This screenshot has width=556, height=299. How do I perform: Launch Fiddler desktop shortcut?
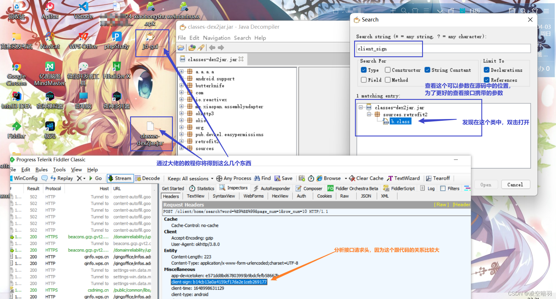click(17, 130)
